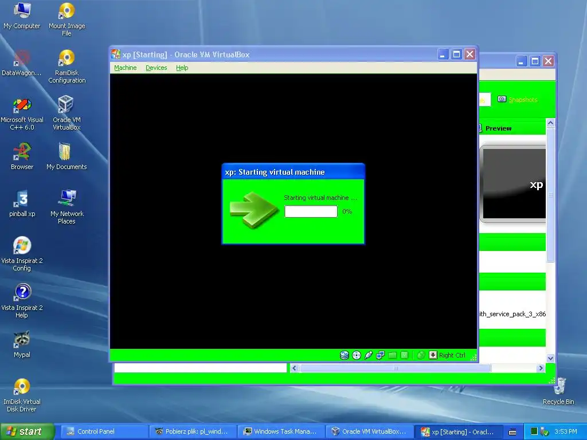587x440 pixels.
Task: Open My Computer desktop icon
Action: coord(22,15)
